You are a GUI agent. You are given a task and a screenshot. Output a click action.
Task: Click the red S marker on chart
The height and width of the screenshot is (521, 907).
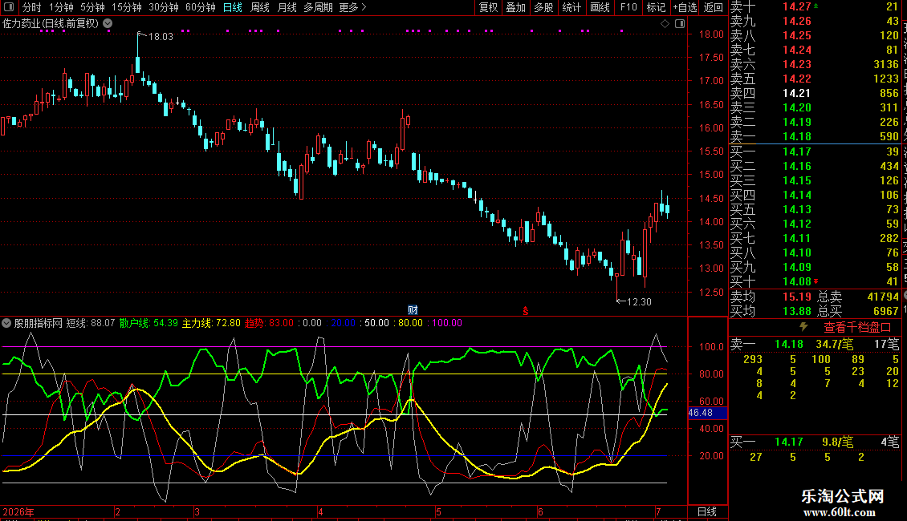pos(525,311)
